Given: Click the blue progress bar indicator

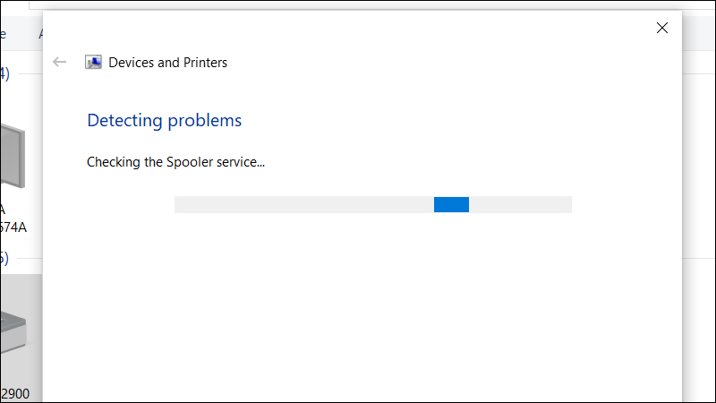Looking at the screenshot, I should [x=451, y=205].
